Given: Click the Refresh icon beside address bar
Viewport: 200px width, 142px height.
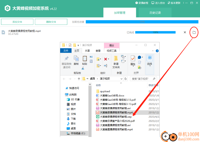Looking at the screenshot, I should (126, 79).
